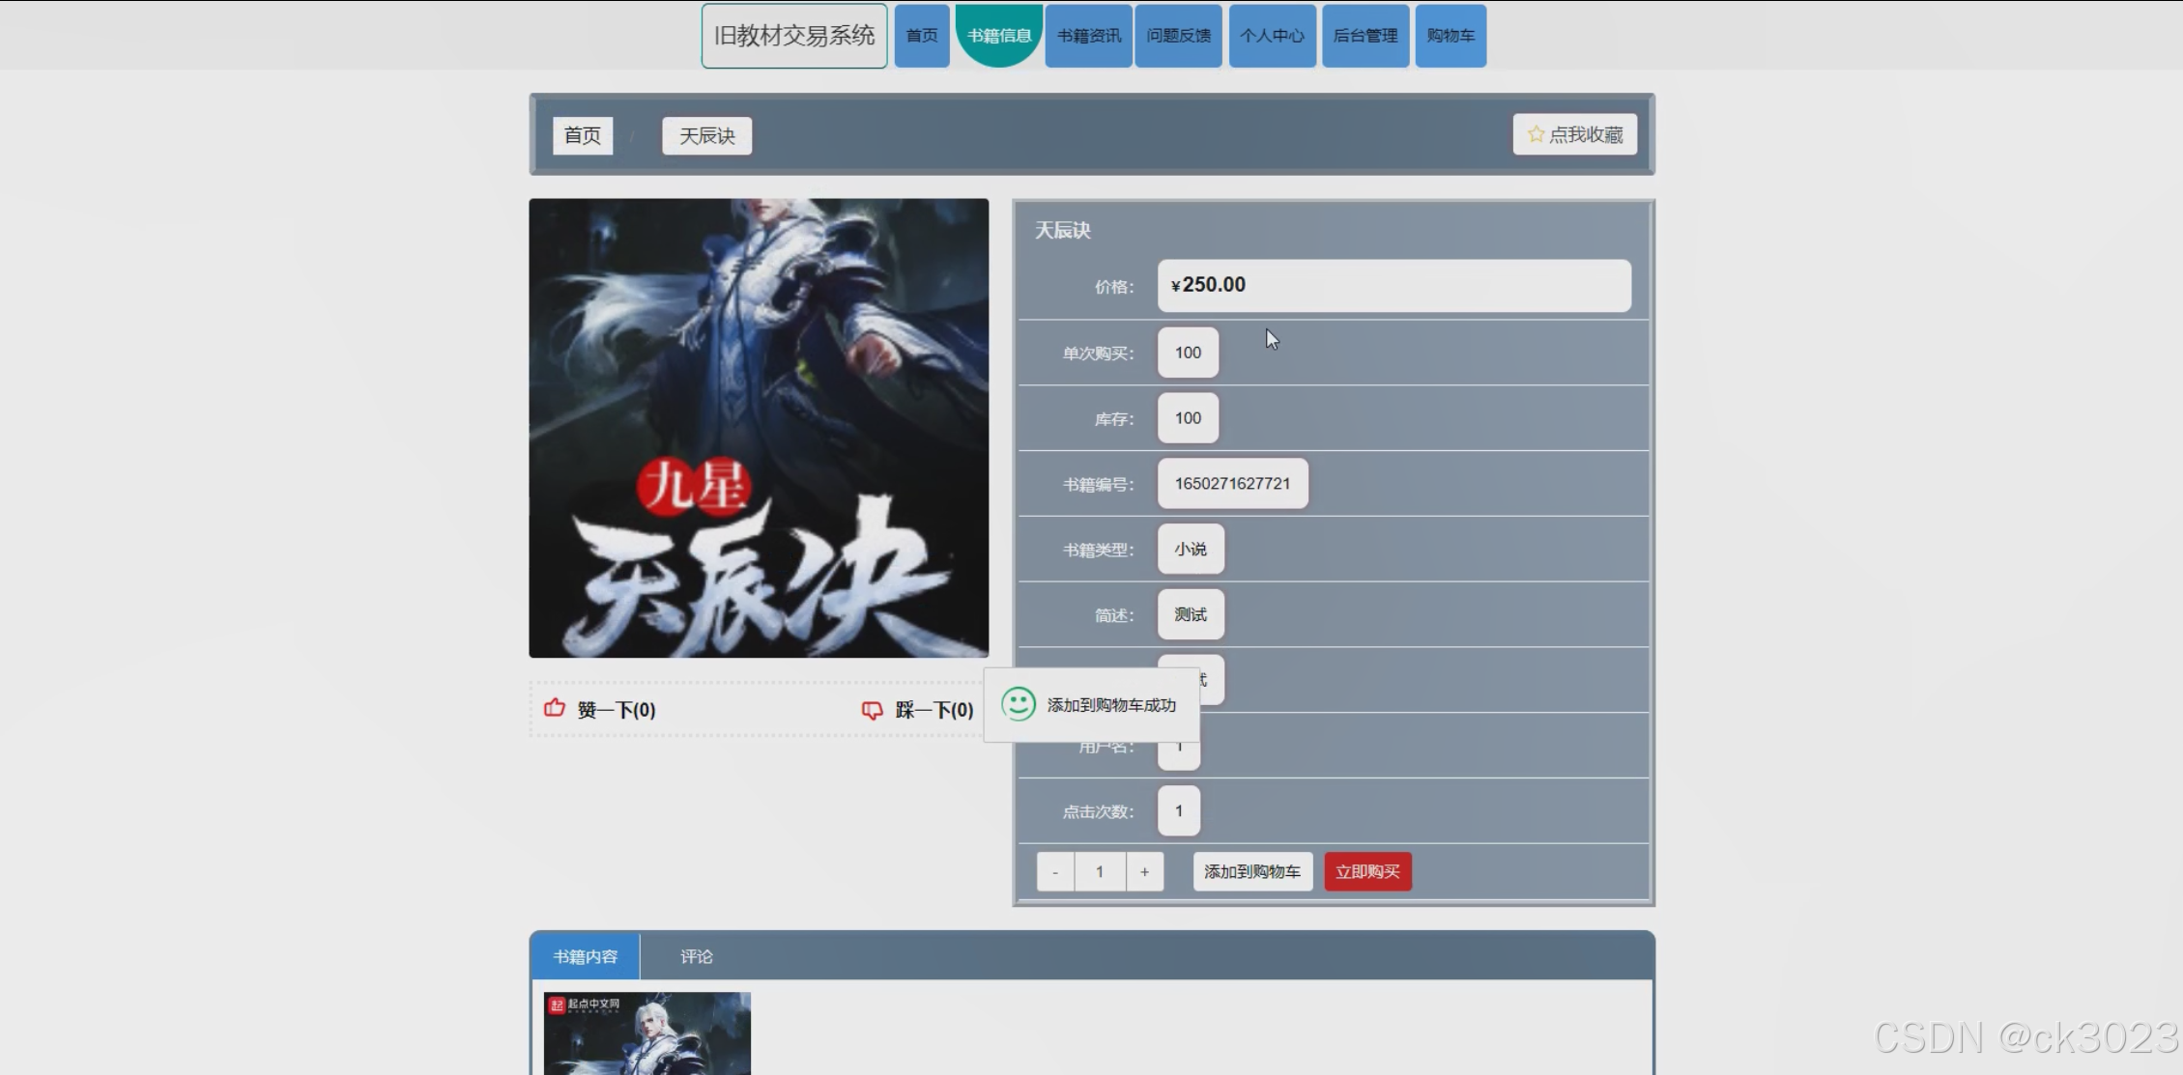Viewport: 2183px width, 1075px height.
Task: Open the 购物车 shopping cart page
Action: click(1451, 36)
